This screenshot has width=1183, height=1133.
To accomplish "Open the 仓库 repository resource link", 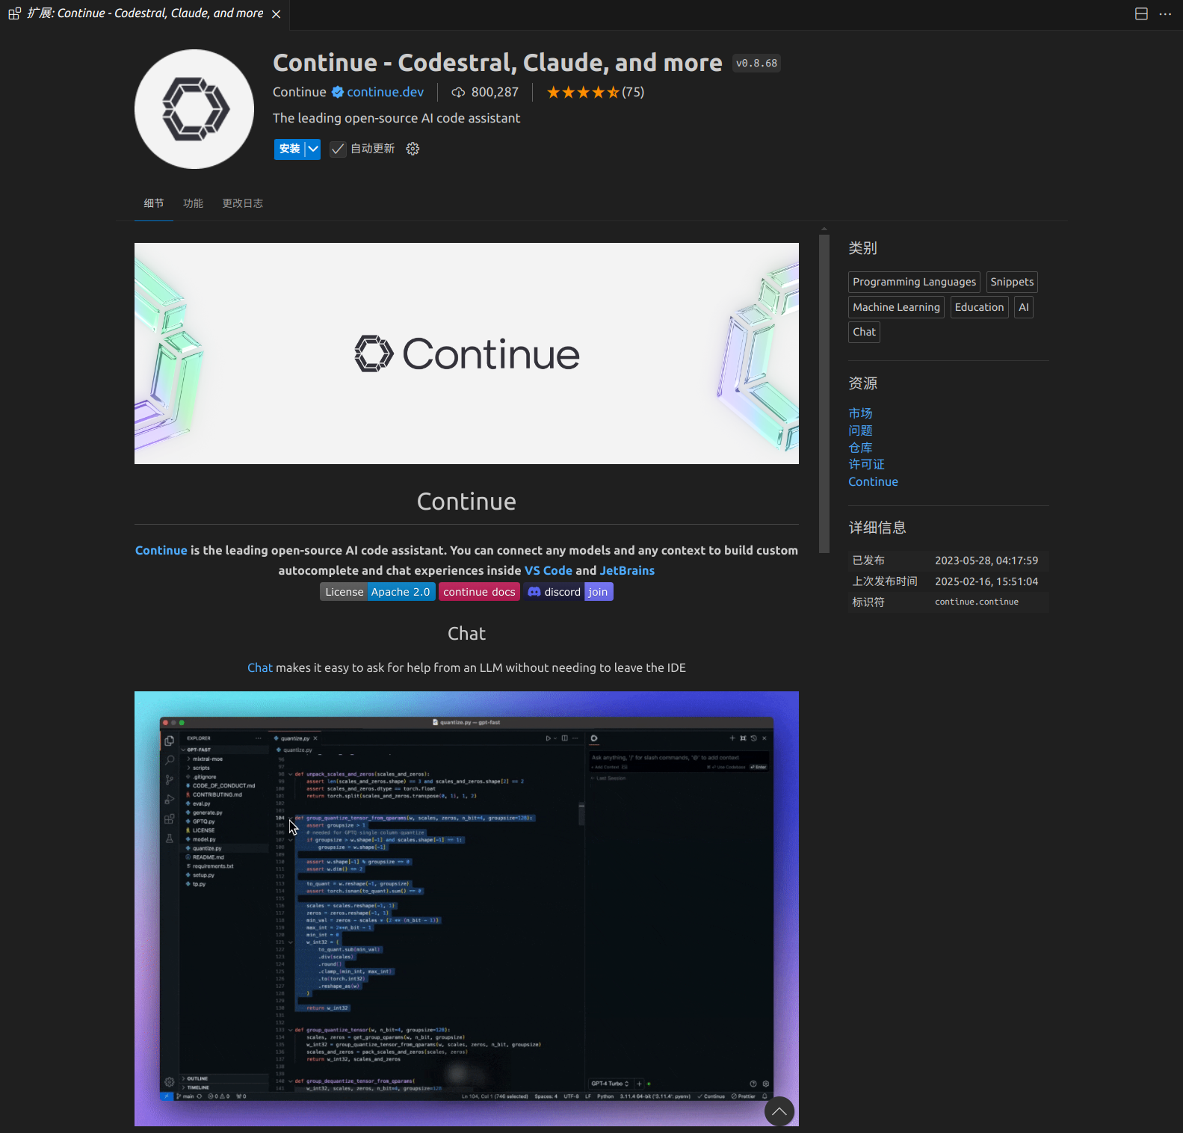I will click(x=860, y=448).
